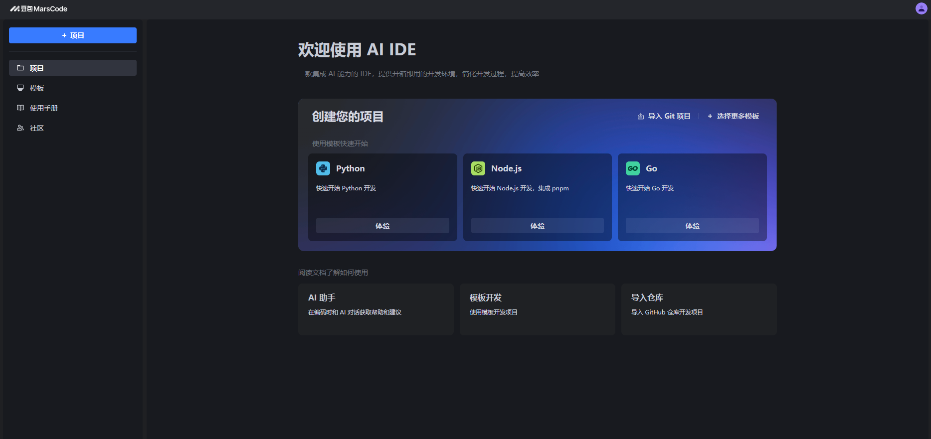Click the Node.js card title
The image size is (931, 439).
(x=506, y=168)
